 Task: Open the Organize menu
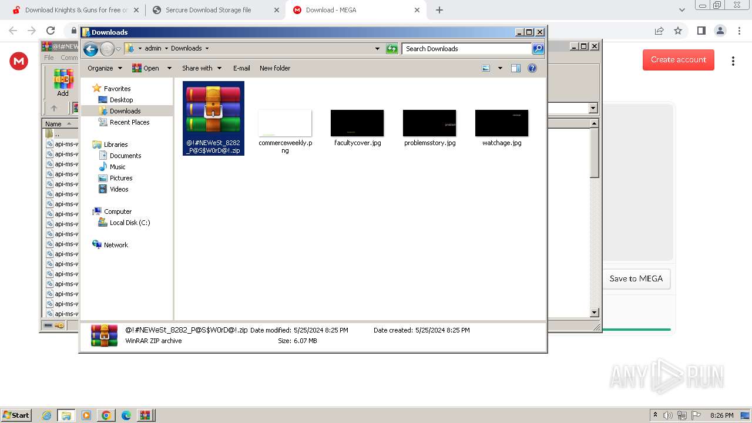(x=105, y=68)
